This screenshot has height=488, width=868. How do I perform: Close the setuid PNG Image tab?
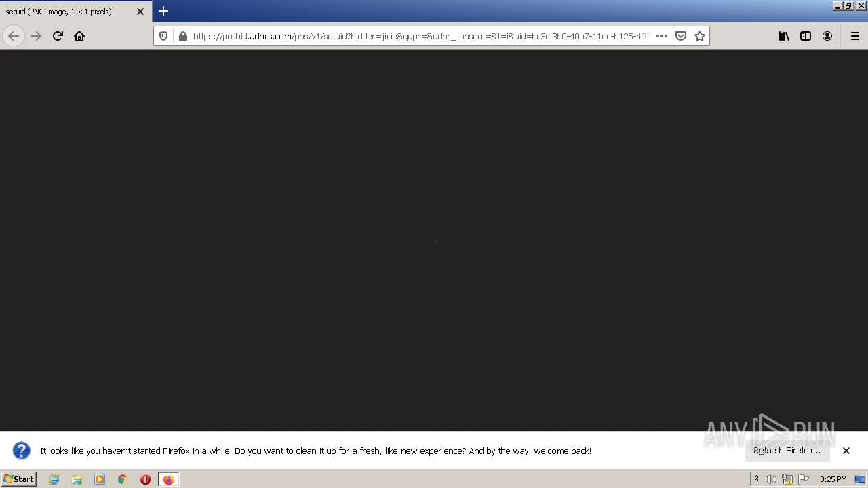coord(140,12)
